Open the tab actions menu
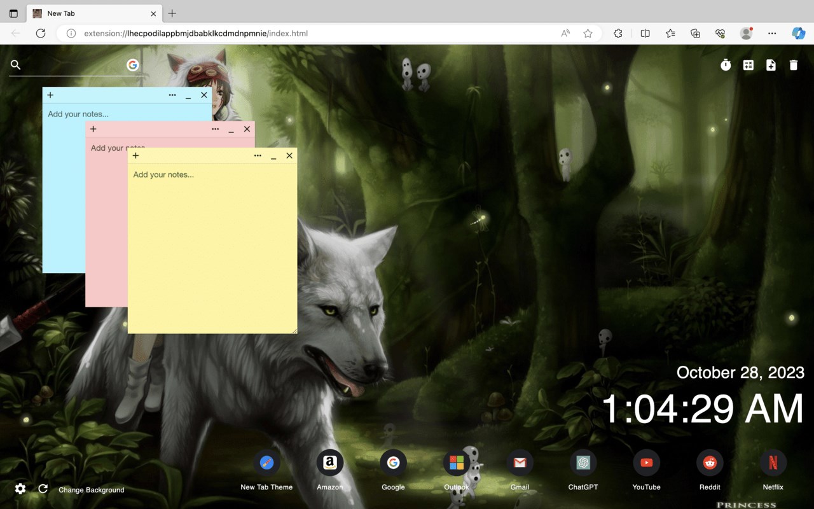814x509 pixels. [x=13, y=13]
